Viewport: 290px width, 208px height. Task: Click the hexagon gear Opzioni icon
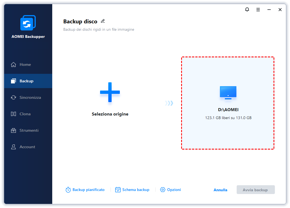[162, 190]
